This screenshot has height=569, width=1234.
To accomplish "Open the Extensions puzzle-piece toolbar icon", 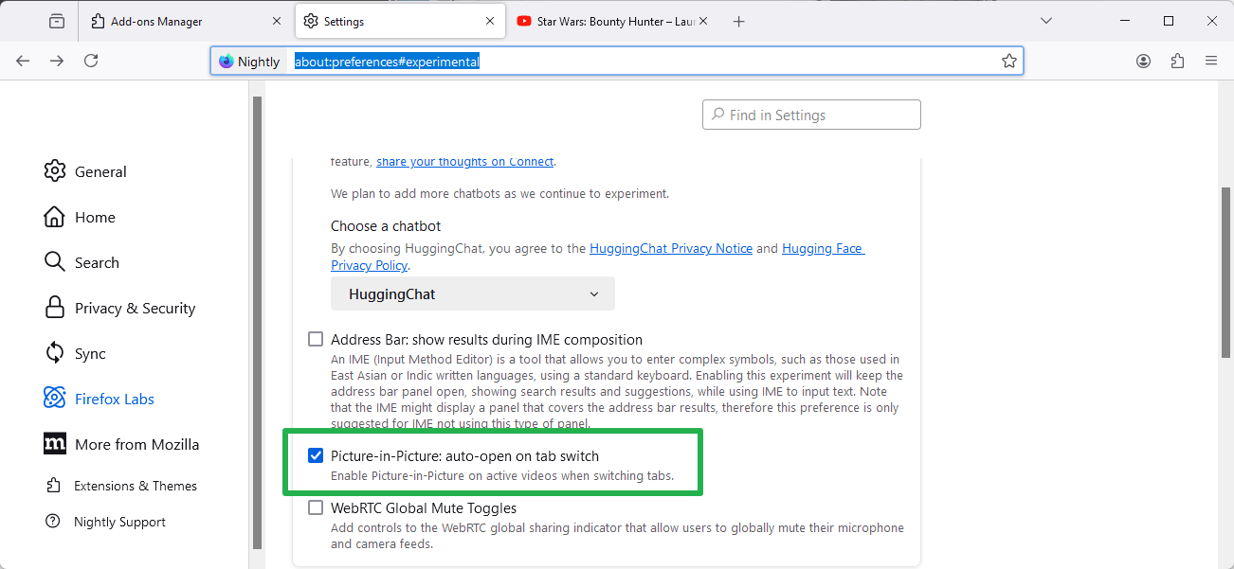I will coord(1177,61).
